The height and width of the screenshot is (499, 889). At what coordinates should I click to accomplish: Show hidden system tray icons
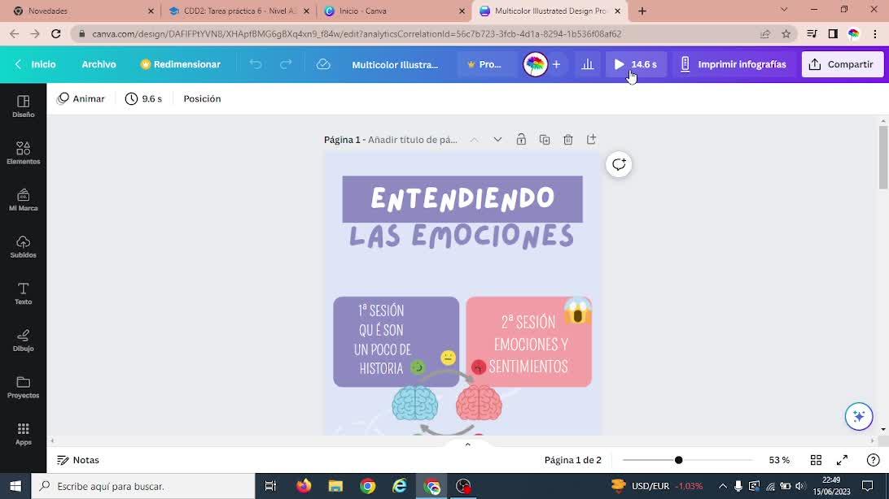coord(722,486)
